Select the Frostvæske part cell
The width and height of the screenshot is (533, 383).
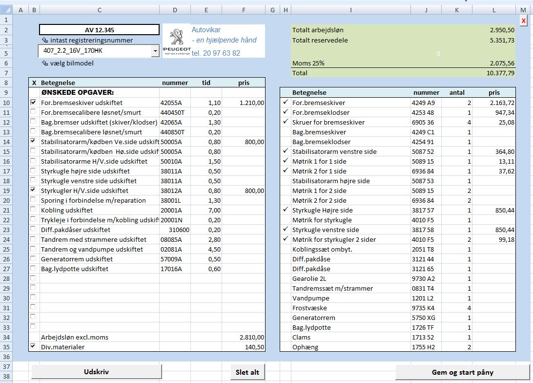351,308
